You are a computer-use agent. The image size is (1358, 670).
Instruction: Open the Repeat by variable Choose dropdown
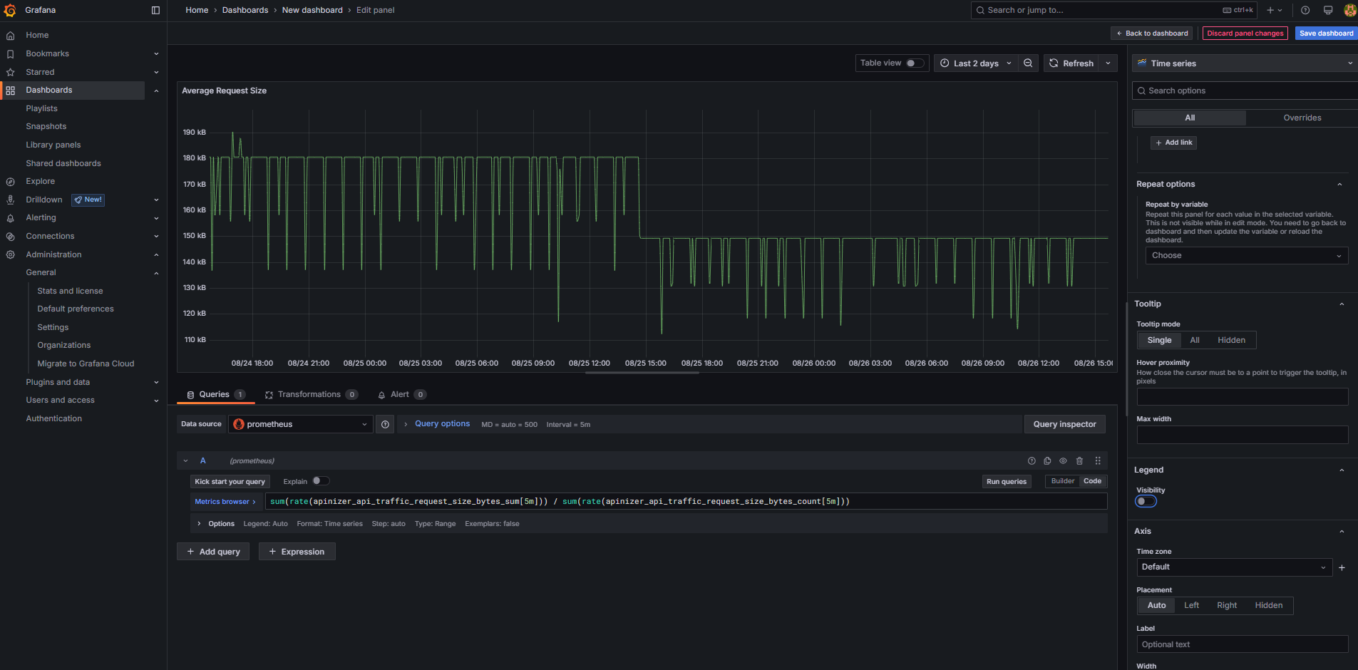click(x=1247, y=256)
